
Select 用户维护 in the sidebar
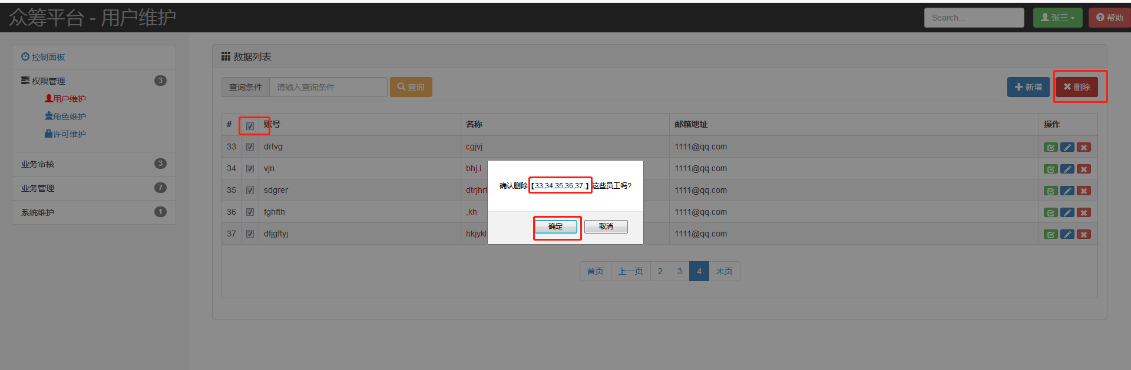pos(65,99)
